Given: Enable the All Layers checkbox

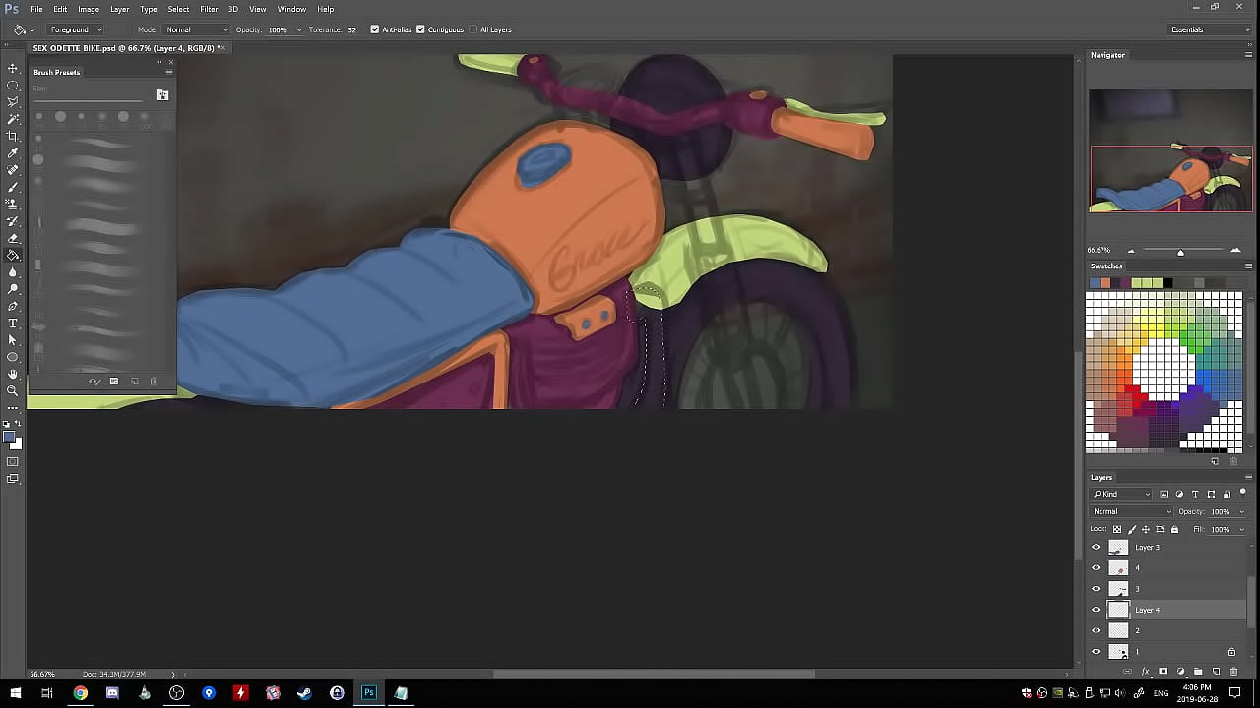Looking at the screenshot, I should [x=473, y=29].
